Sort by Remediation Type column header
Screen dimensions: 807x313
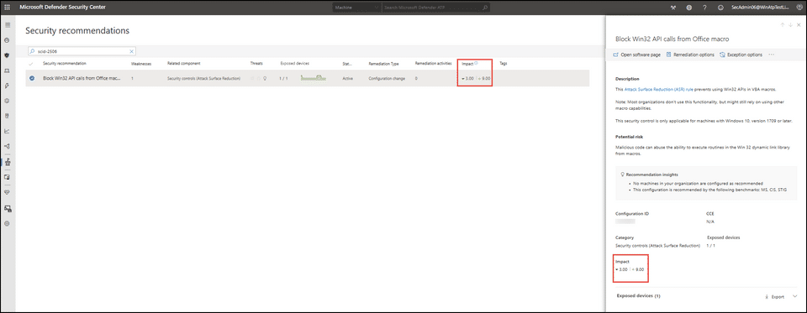[383, 64]
